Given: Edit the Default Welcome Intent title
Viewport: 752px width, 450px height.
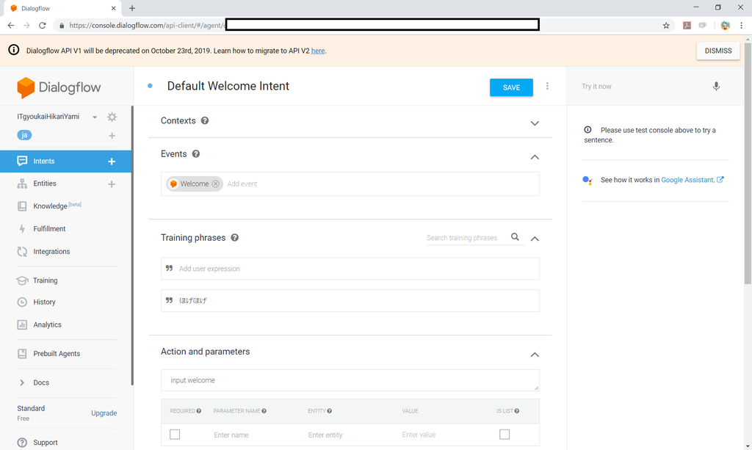Looking at the screenshot, I should tap(228, 87).
